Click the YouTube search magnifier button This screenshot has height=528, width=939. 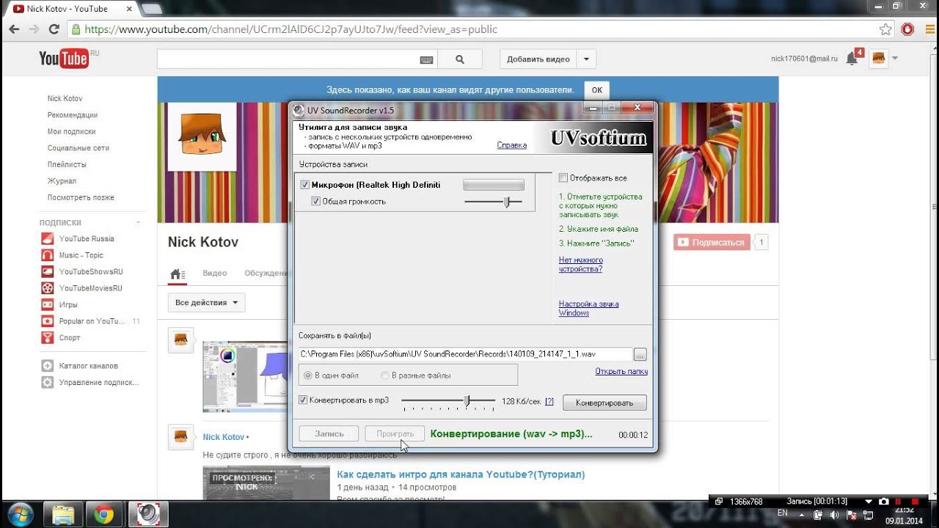tap(460, 59)
